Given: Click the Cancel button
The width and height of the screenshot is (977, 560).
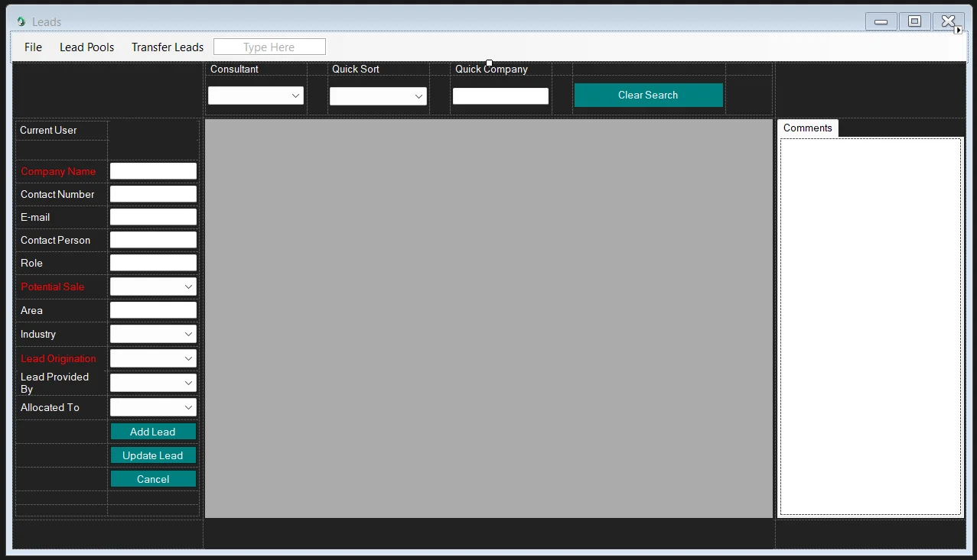Looking at the screenshot, I should point(152,479).
